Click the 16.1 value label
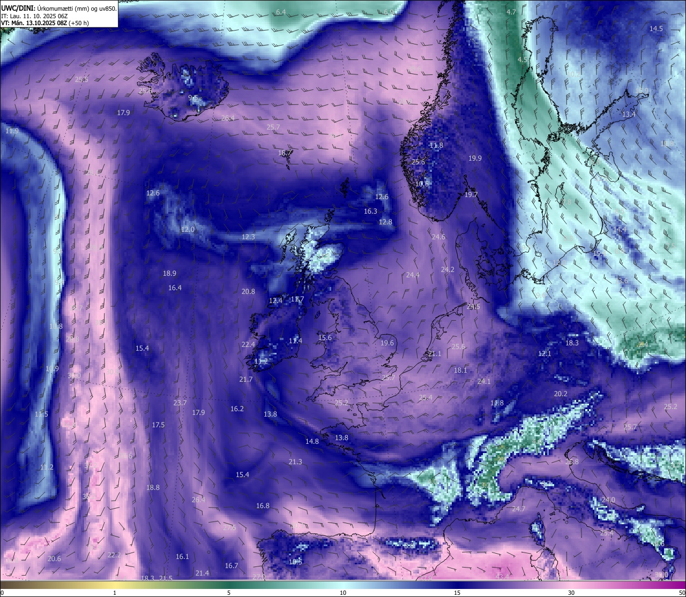This screenshot has width=686, height=597. coord(182,556)
